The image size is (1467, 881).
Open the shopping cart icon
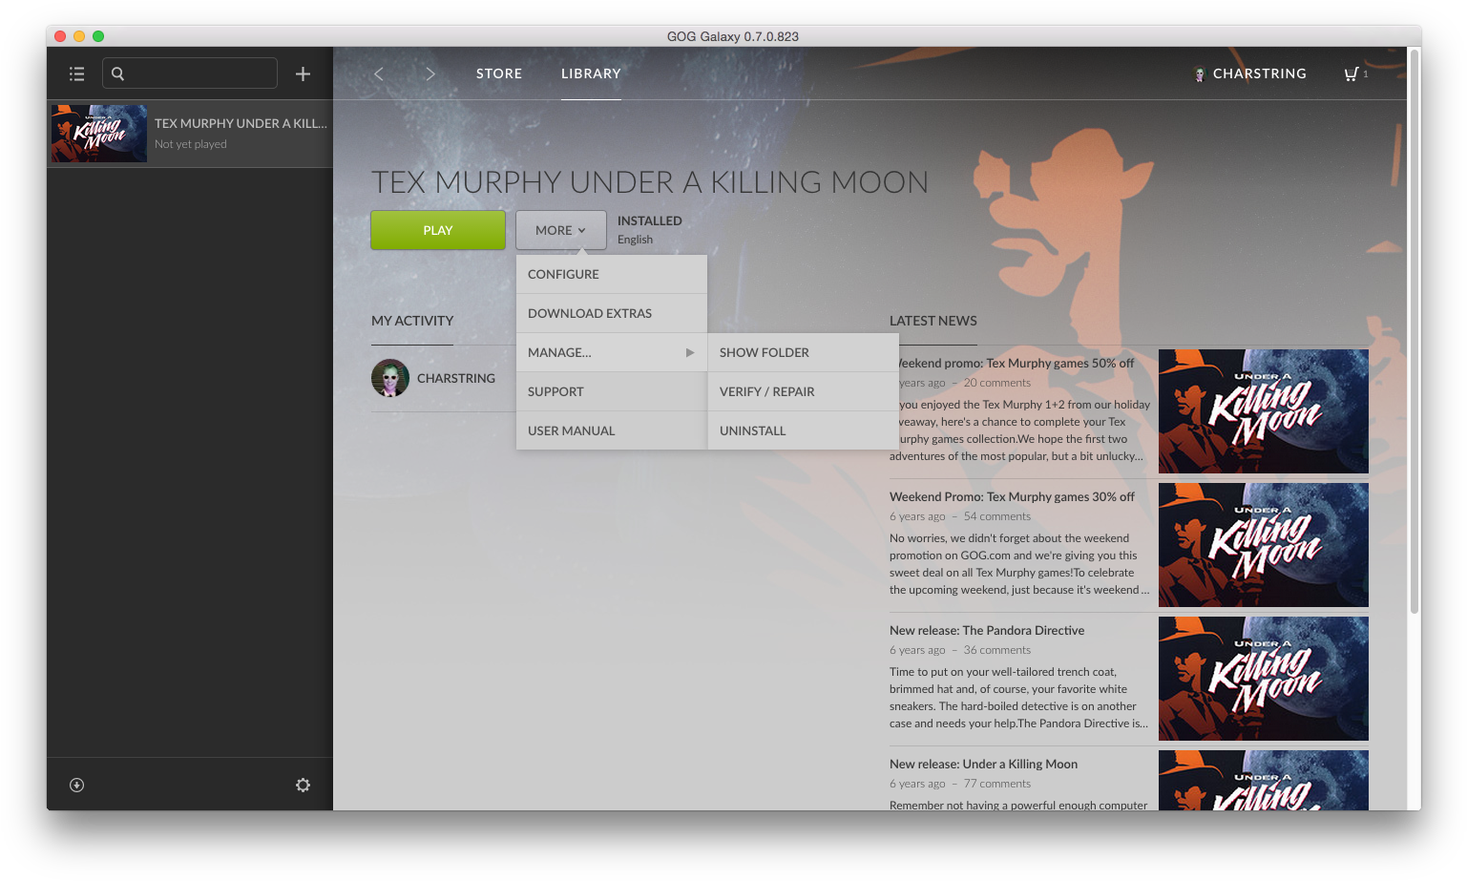tap(1352, 73)
